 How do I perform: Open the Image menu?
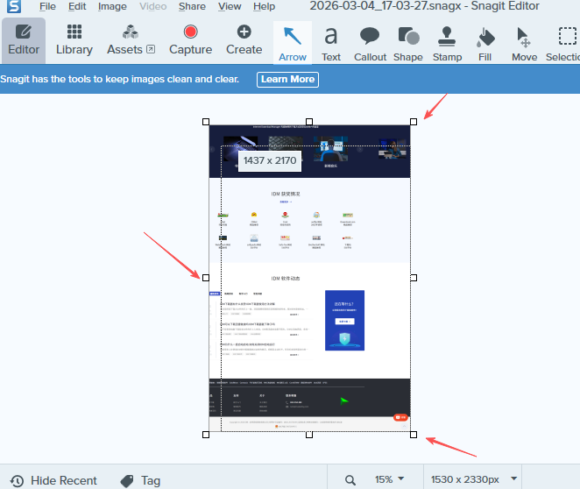coord(112,7)
